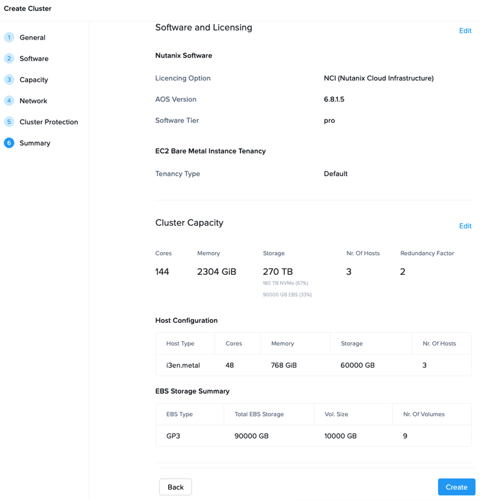Image resolution: width=482 pixels, height=501 pixels.
Task: Open the Capacity step
Action: coord(34,80)
